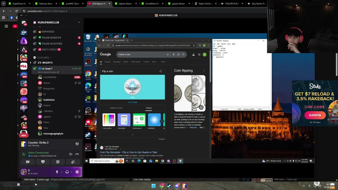This screenshot has width=338, height=190.
Task: Toggle noise suppression waveform icon
Action: [71, 154]
